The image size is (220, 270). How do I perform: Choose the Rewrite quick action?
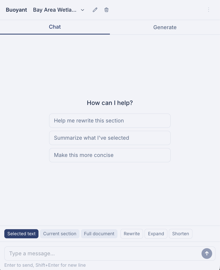pyautogui.click(x=132, y=234)
